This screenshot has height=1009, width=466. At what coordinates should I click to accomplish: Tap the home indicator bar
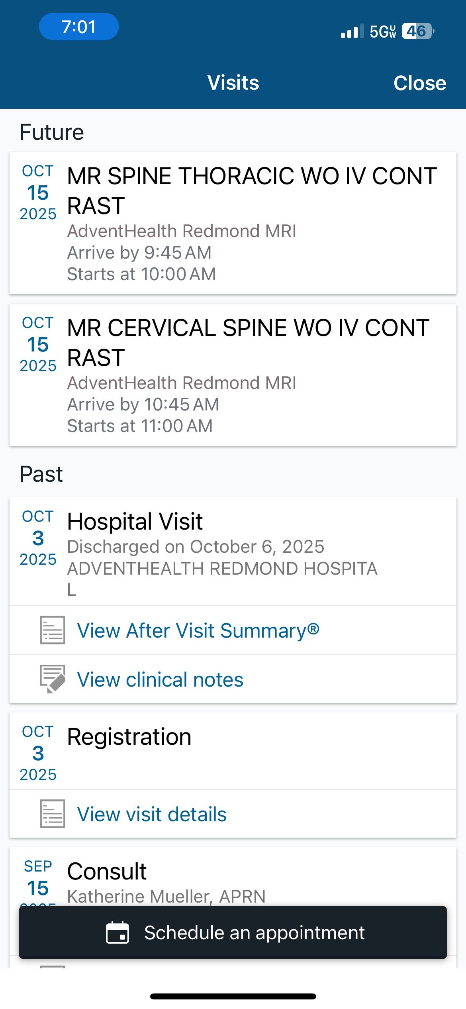coord(233,996)
